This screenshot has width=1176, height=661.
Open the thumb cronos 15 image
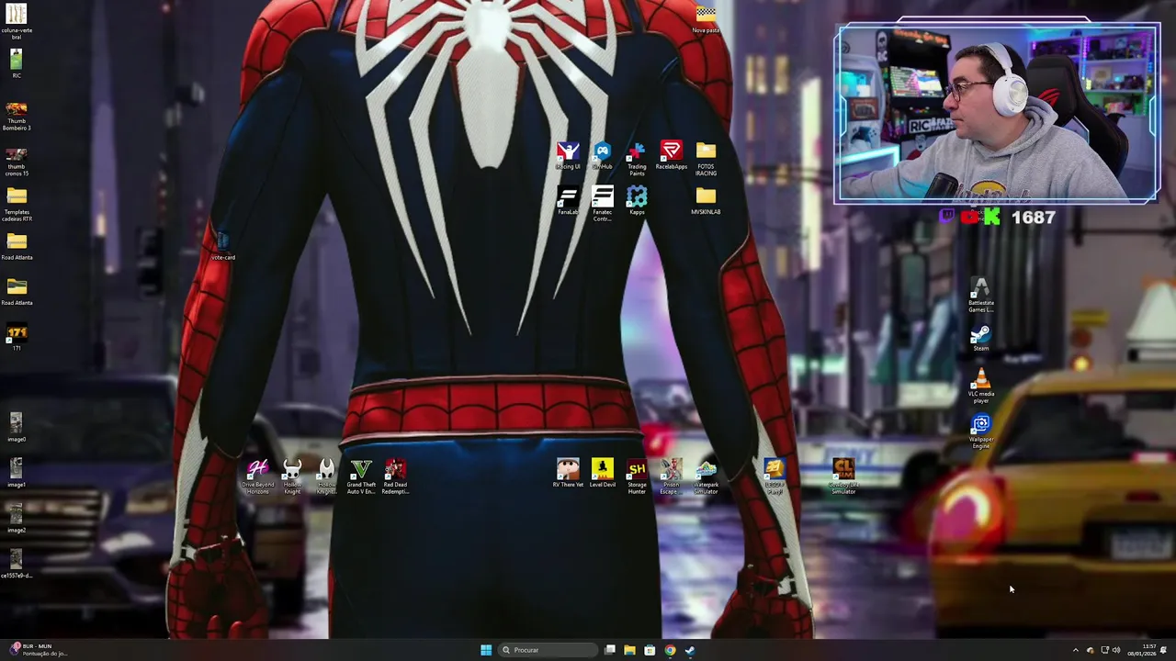pyautogui.click(x=17, y=162)
